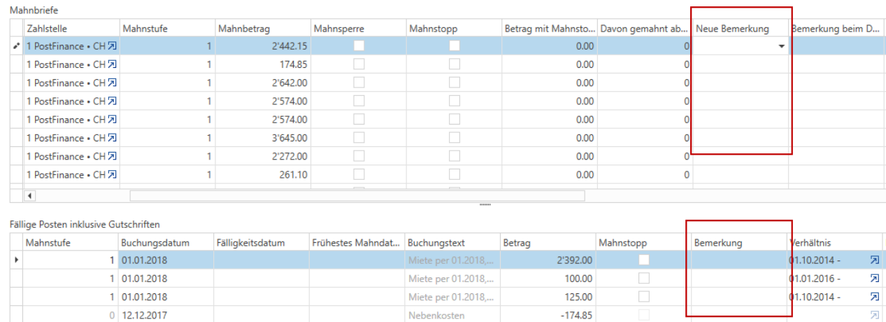Screen dimensions: 886x322
Task: Open Verhältnis link icon in 2'392.00 row
Action: [x=874, y=260]
